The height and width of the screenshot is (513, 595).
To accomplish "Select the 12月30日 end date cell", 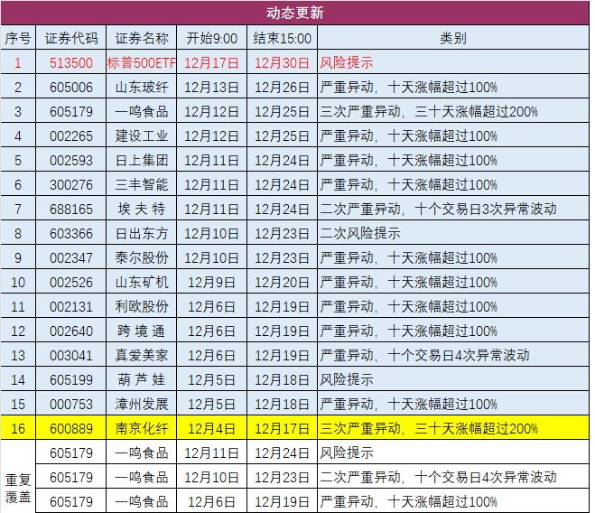I will [282, 62].
